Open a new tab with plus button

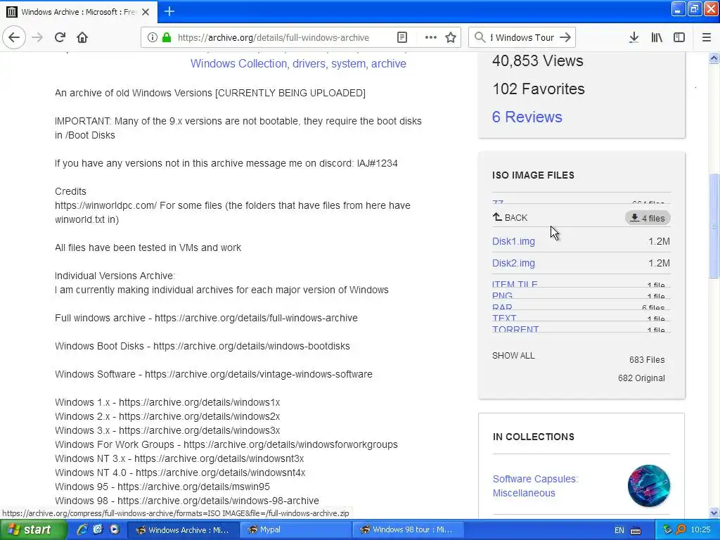(x=169, y=11)
